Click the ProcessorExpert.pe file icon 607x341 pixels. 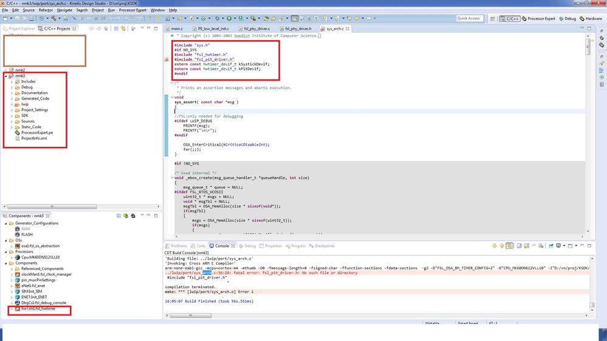[x=18, y=133]
